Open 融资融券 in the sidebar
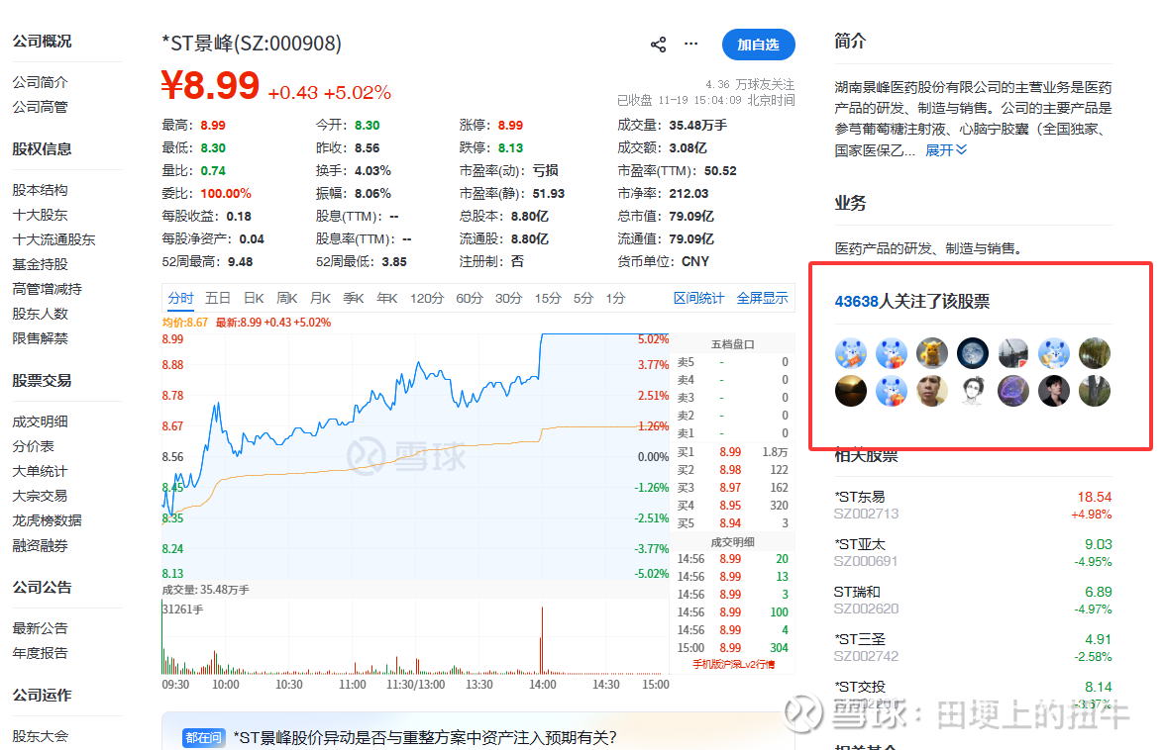1164x750 pixels. [x=40, y=545]
